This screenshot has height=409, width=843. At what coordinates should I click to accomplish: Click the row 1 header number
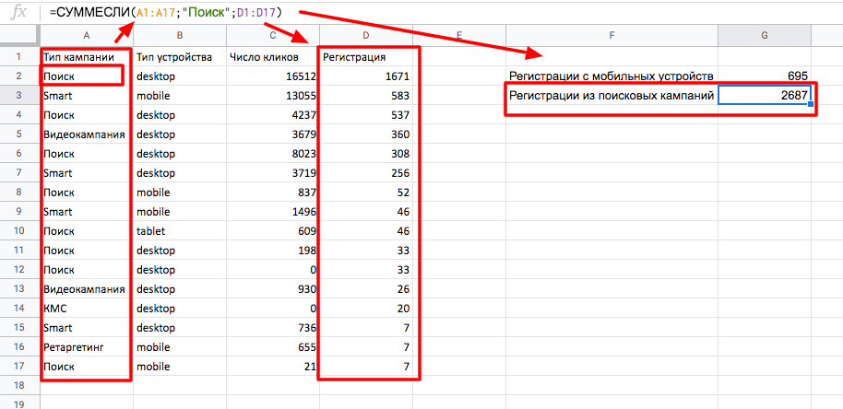(18, 56)
